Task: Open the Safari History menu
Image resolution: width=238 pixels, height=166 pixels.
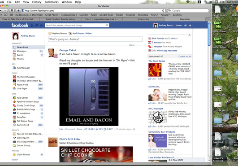Action: click(37, 2)
